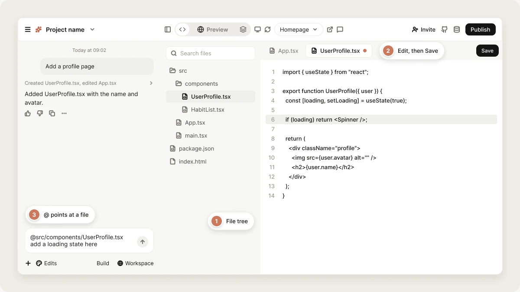Open Edits mode selector

46,263
